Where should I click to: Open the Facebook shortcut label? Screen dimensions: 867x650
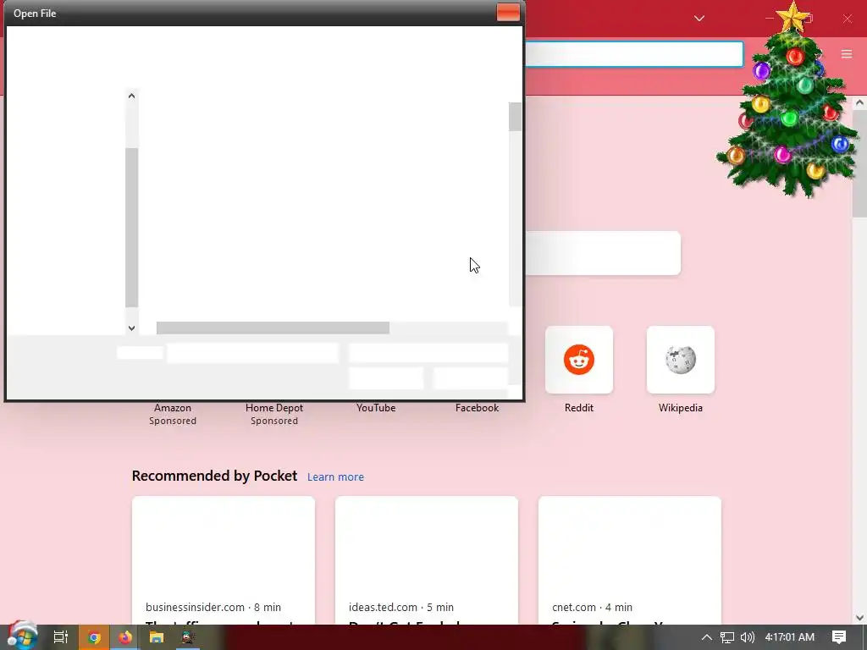point(478,408)
